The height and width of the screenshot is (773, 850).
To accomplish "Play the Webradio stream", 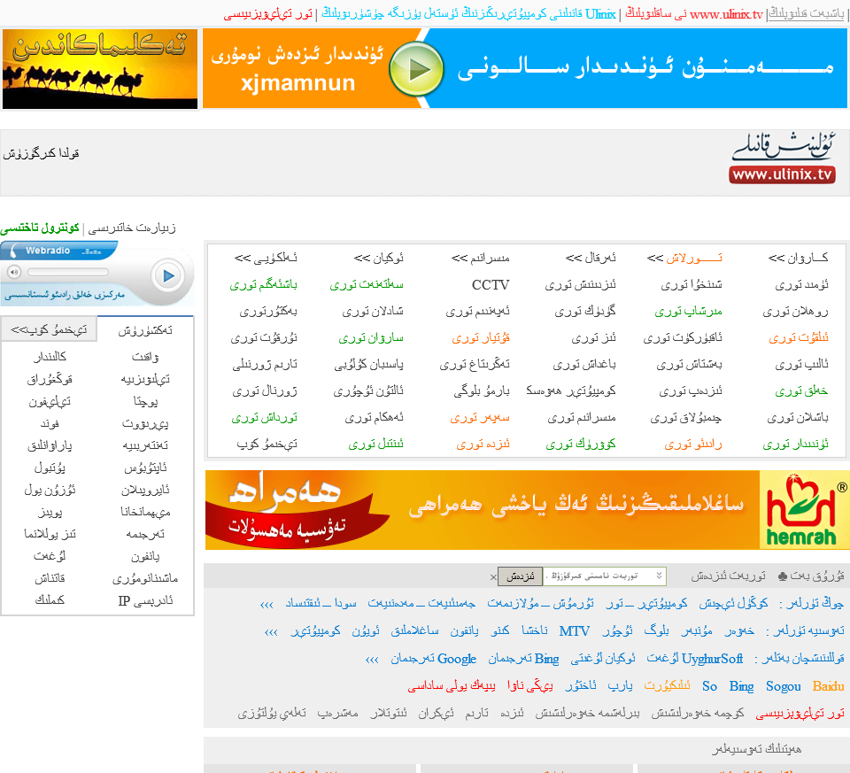I will click(x=168, y=276).
